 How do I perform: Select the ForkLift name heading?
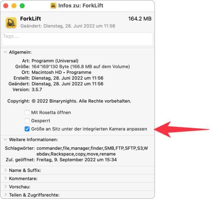(x=31, y=19)
